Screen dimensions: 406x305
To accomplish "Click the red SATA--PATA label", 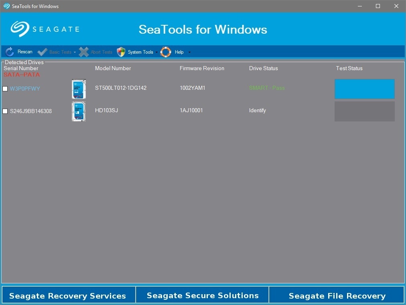I will (x=22, y=75).
